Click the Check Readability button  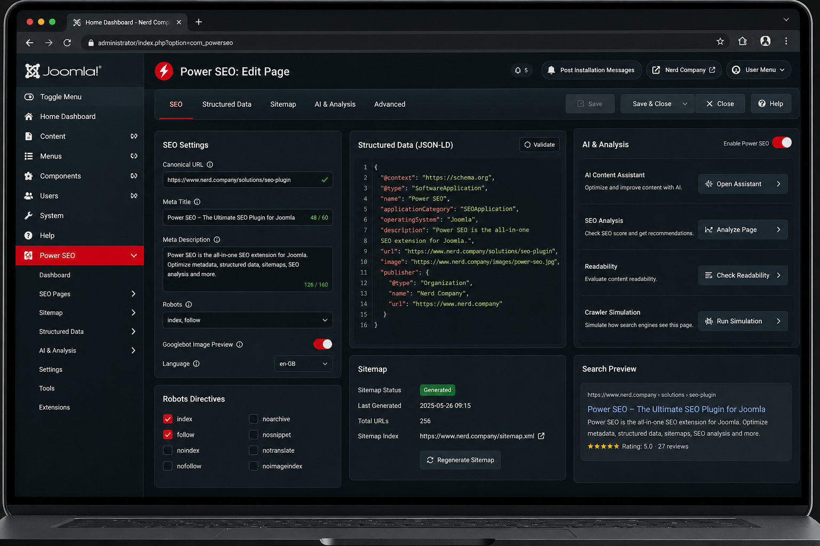tap(743, 276)
